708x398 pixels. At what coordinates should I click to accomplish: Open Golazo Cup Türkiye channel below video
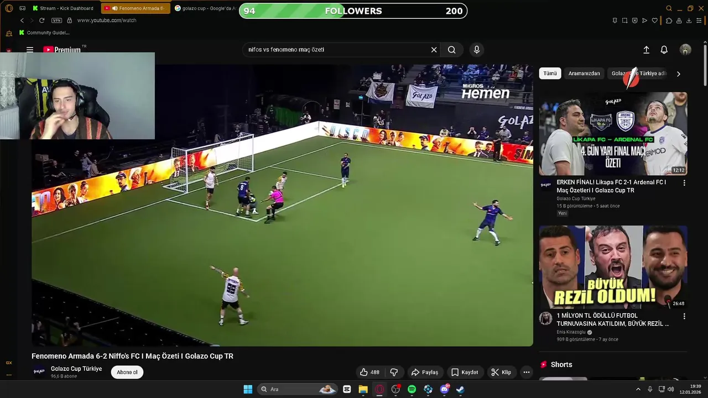[x=76, y=369]
